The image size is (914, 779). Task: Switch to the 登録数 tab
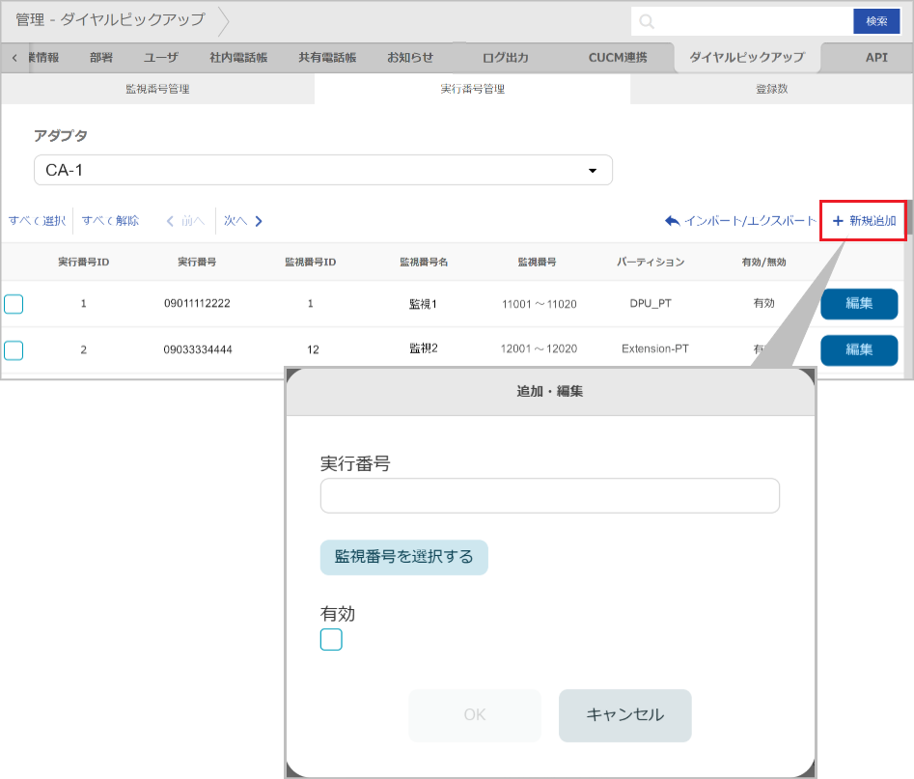(x=771, y=89)
